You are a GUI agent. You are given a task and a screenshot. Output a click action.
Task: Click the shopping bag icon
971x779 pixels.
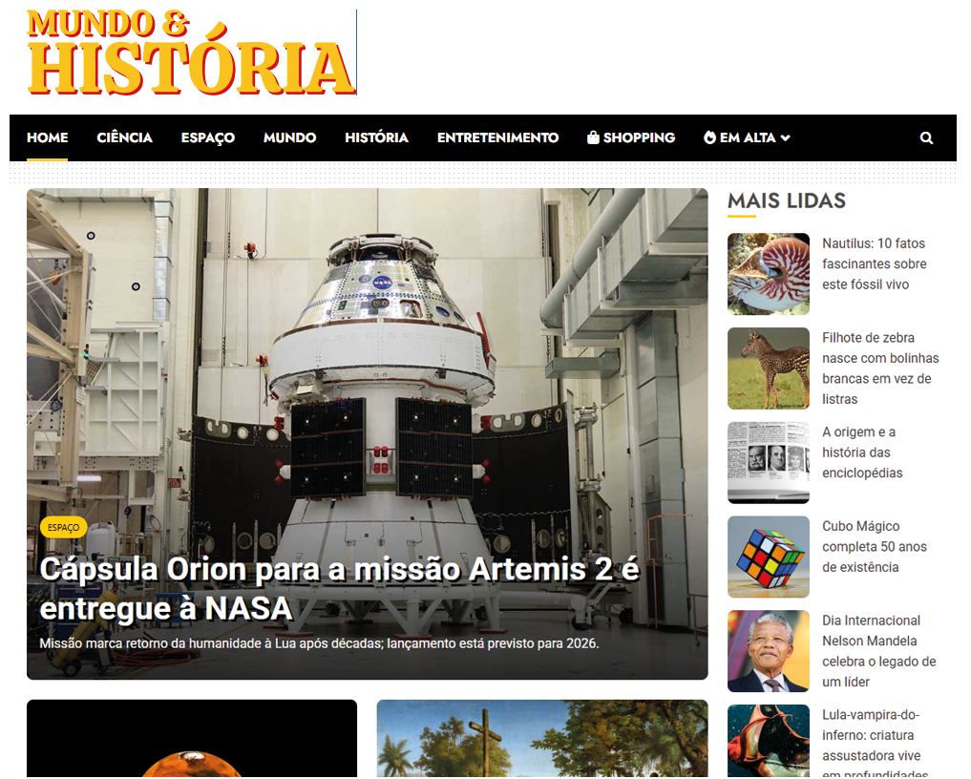pos(593,137)
